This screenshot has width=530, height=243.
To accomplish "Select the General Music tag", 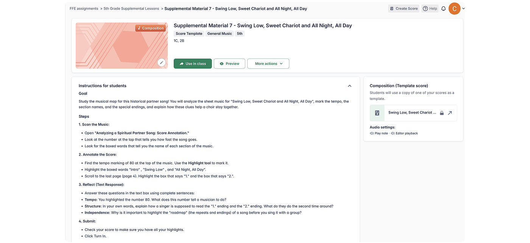I will [x=220, y=34].
